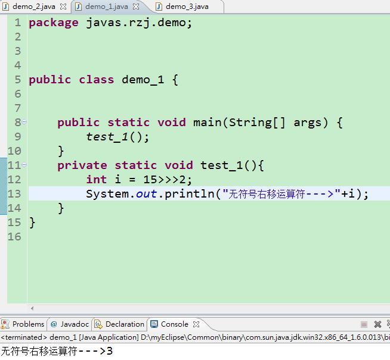Click the Java file icon on demo_3.java tab
Screen dimensions: 390x360
tap(159, 7)
